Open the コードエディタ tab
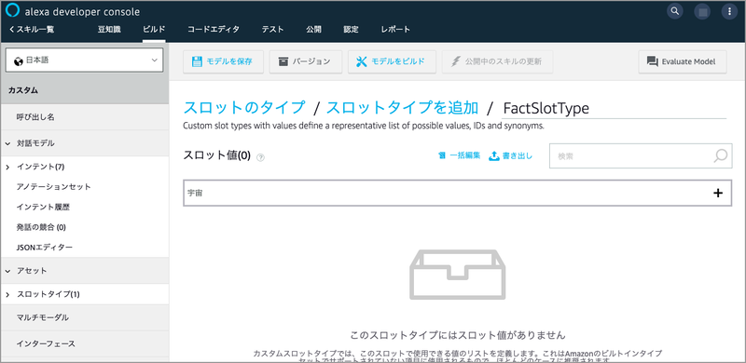 coord(214,30)
